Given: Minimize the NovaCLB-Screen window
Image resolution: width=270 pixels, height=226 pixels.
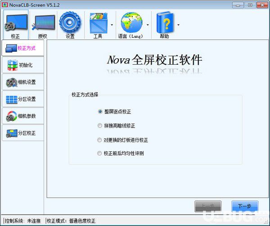Looking at the screenshot, I should point(238,5).
